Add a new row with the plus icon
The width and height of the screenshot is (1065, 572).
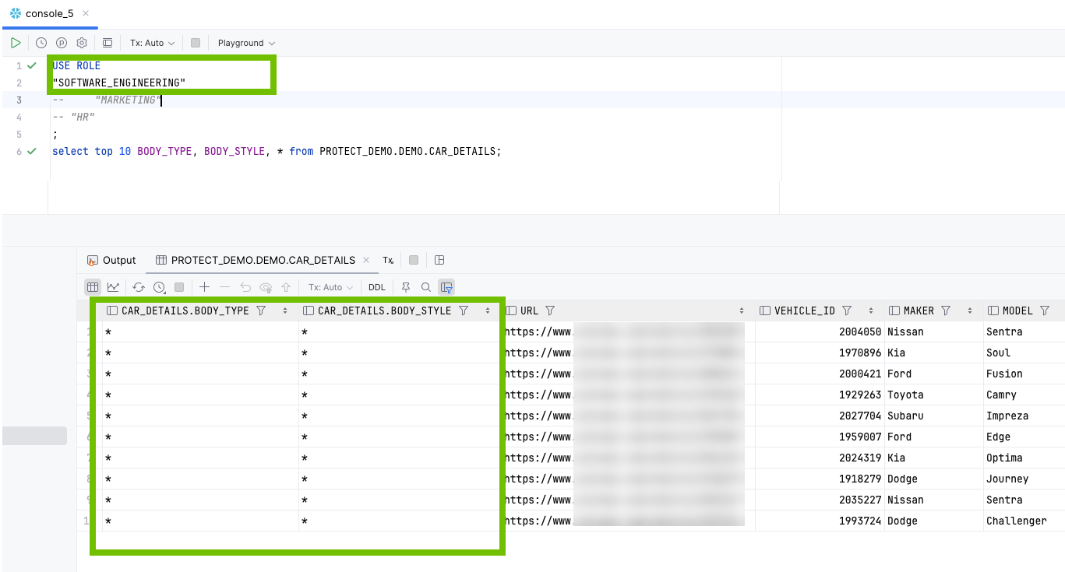click(x=204, y=287)
